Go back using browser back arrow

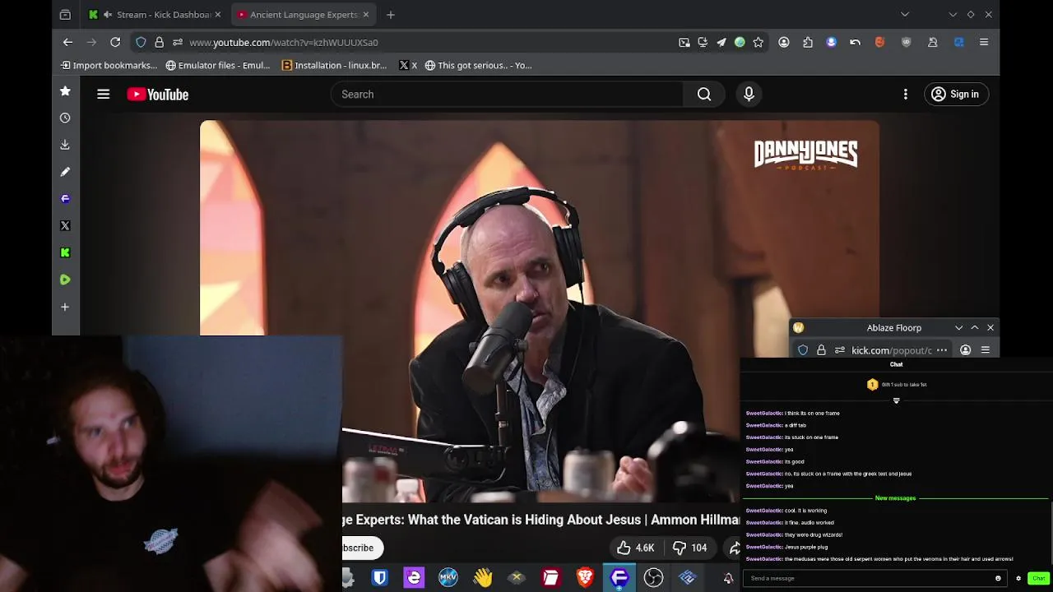click(68, 42)
